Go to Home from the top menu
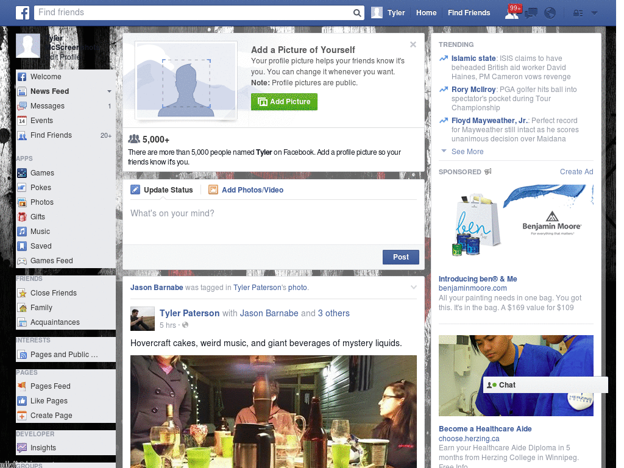Screen dimensions: 624x468 [x=426, y=12]
